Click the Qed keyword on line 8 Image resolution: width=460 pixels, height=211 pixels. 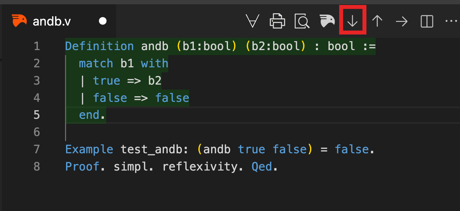(x=262, y=167)
